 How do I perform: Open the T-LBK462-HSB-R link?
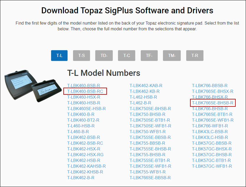tap(84, 160)
